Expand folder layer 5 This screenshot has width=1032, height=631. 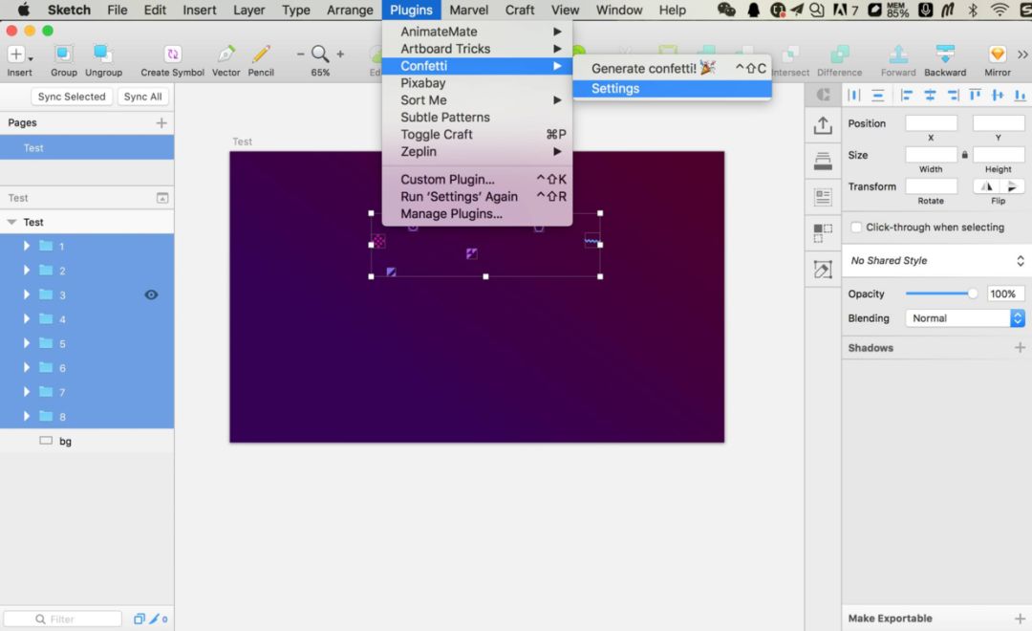27,344
